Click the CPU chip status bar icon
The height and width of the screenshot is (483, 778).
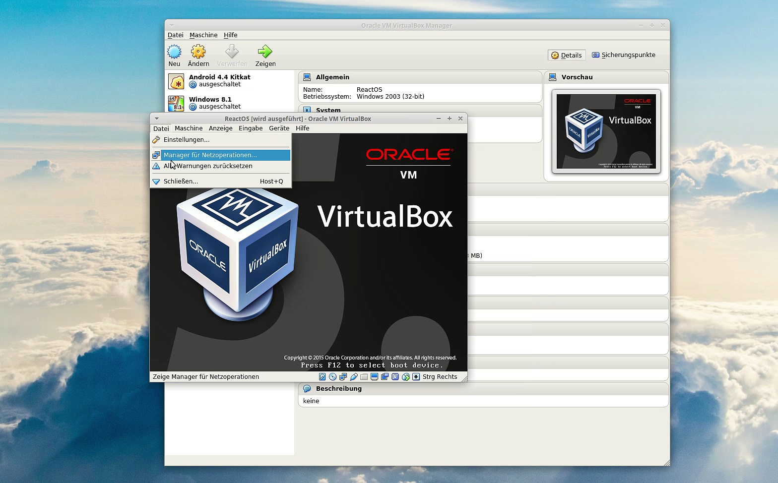coord(395,377)
